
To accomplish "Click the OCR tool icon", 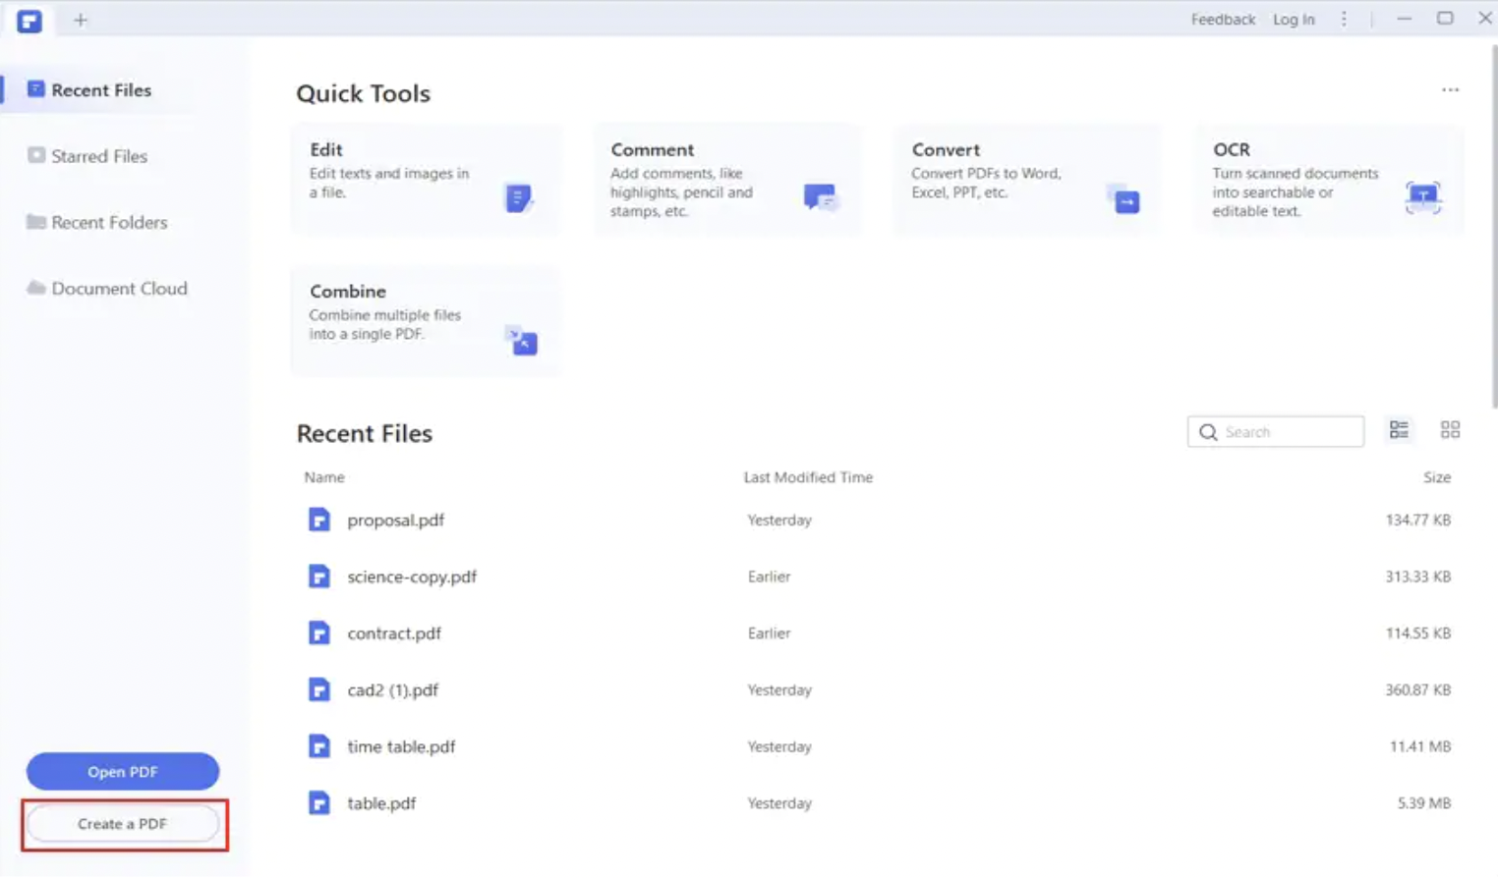I will coord(1422,197).
